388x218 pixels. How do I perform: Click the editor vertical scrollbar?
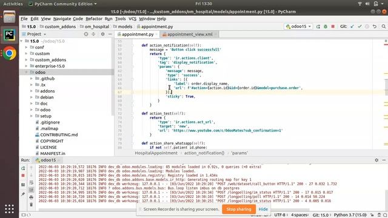click(x=386, y=87)
